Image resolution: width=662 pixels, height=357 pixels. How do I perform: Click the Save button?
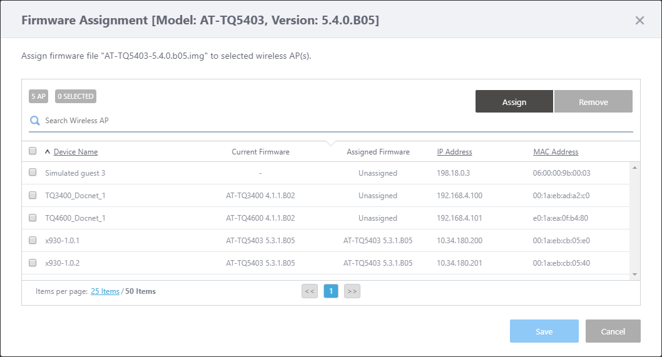[x=544, y=331]
